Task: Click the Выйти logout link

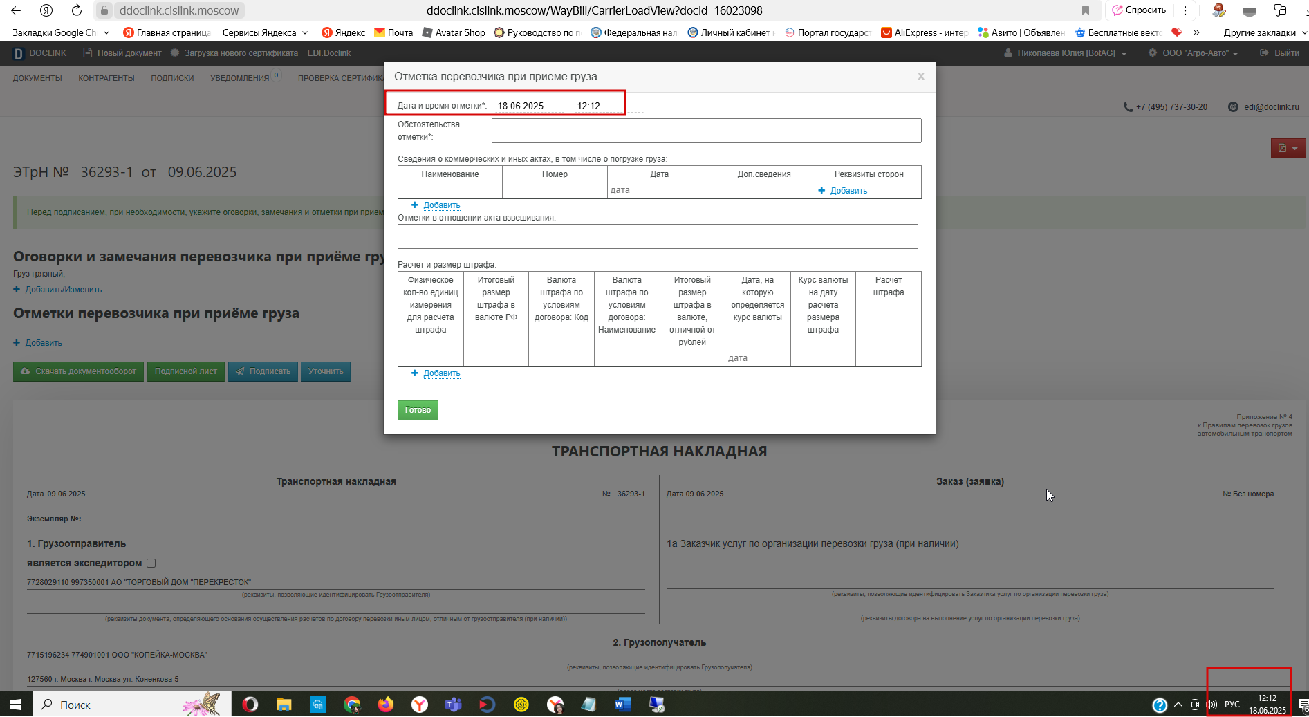Action: pos(1280,53)
